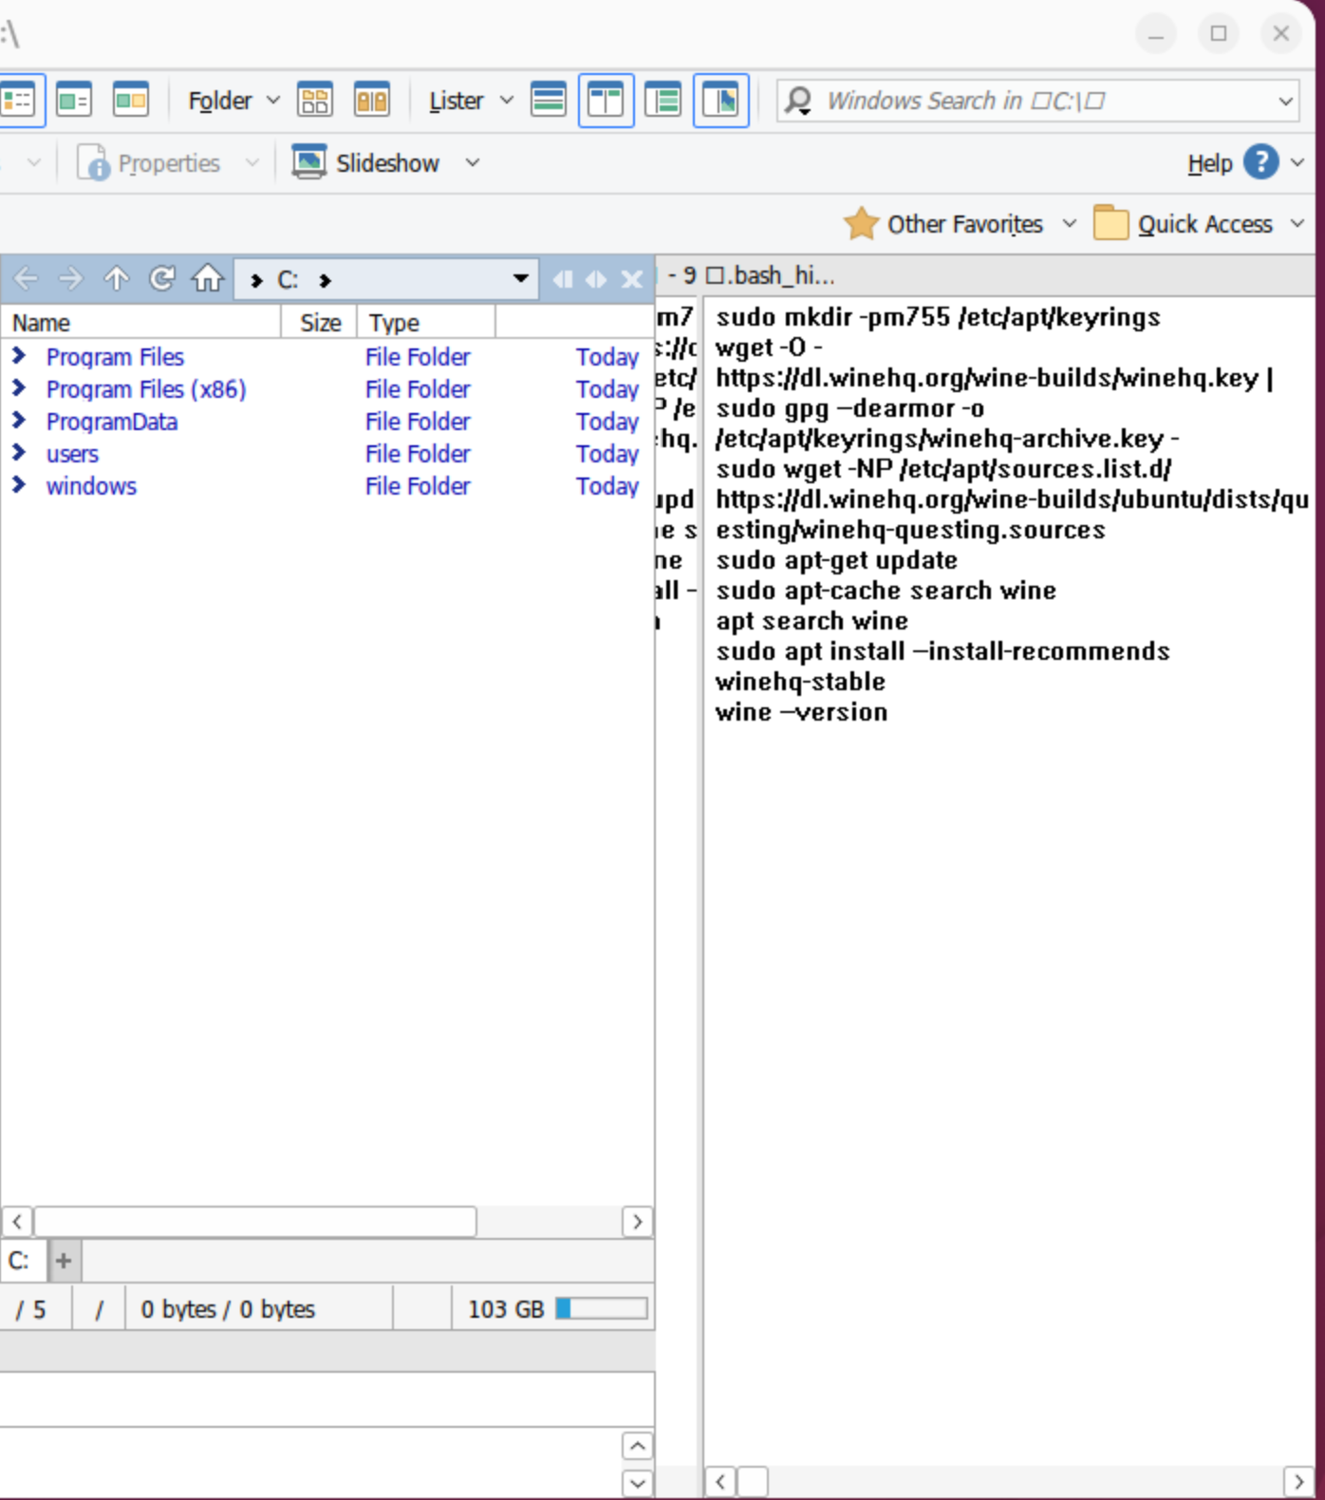The image size is (1325, 1500).
Task: Refresh the C: folder listing
Action: 162,279
